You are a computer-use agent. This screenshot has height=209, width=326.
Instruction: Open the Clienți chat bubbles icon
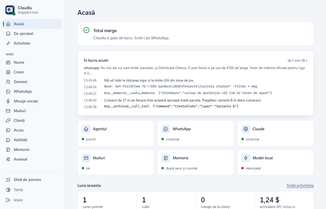8,121
